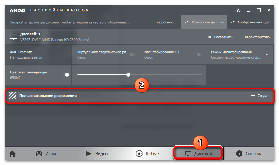This screenshot has height=165, width=279.
Task: Switch to the Видео tab
Action: click(x=97, y=154)
